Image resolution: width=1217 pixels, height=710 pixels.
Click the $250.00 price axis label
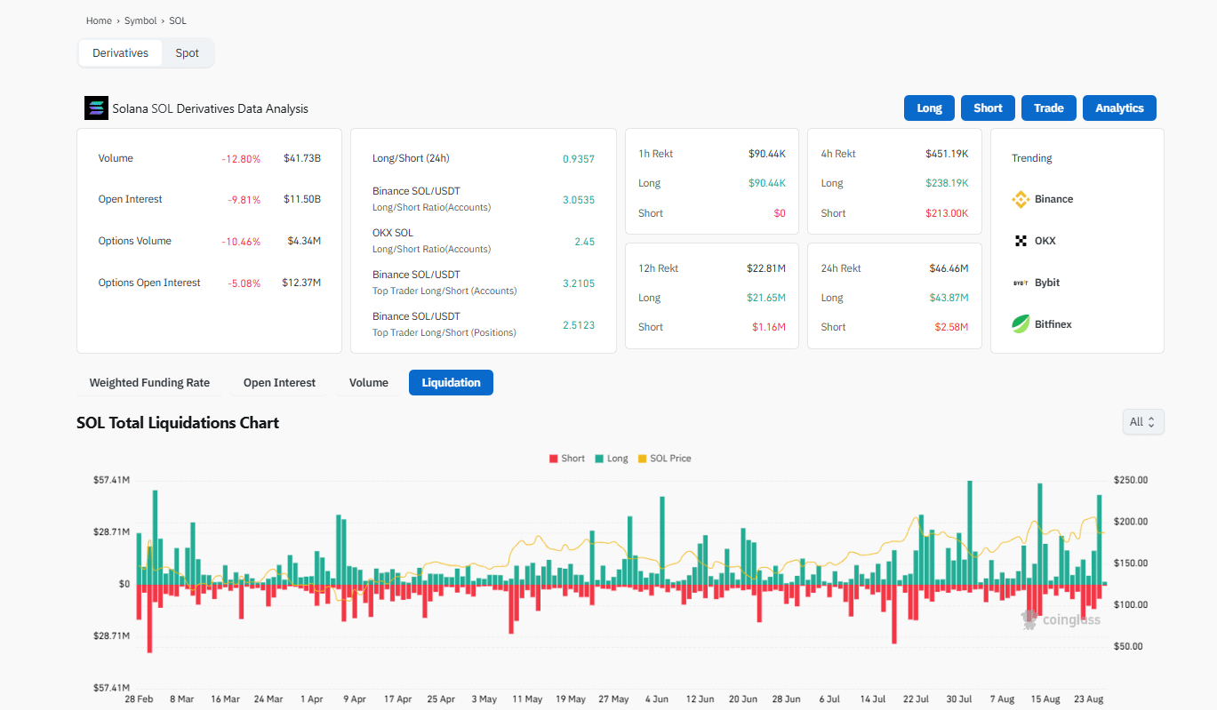[x=1130, y=481]
